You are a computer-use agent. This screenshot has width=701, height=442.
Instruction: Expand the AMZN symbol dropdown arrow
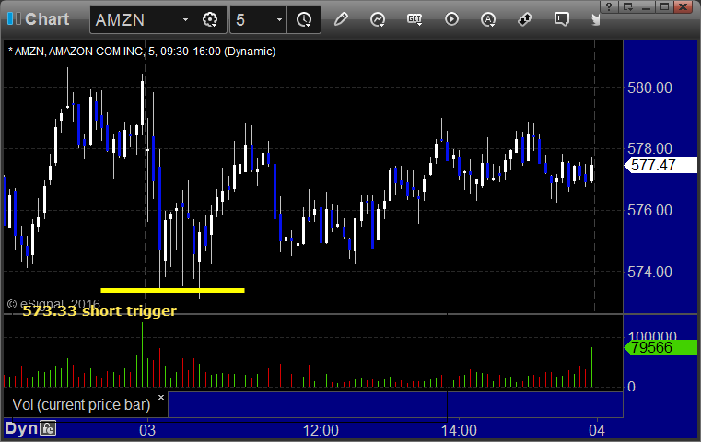coord(185,19)
